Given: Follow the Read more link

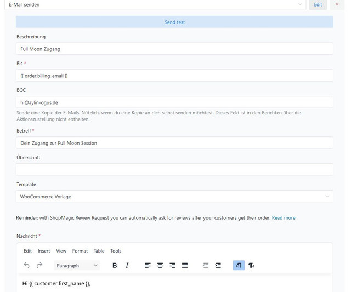Looking at the screenshot, I should [x=284, y=218].
